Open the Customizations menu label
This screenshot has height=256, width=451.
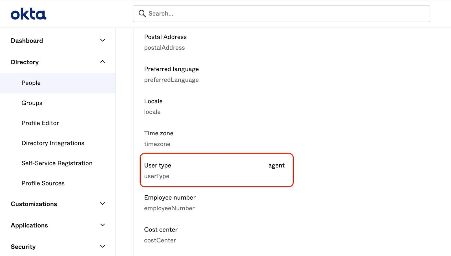34,204
